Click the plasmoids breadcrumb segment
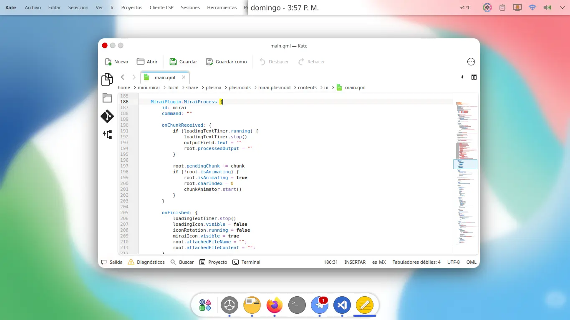Screen dimensions: 570x320 point(240,87)
